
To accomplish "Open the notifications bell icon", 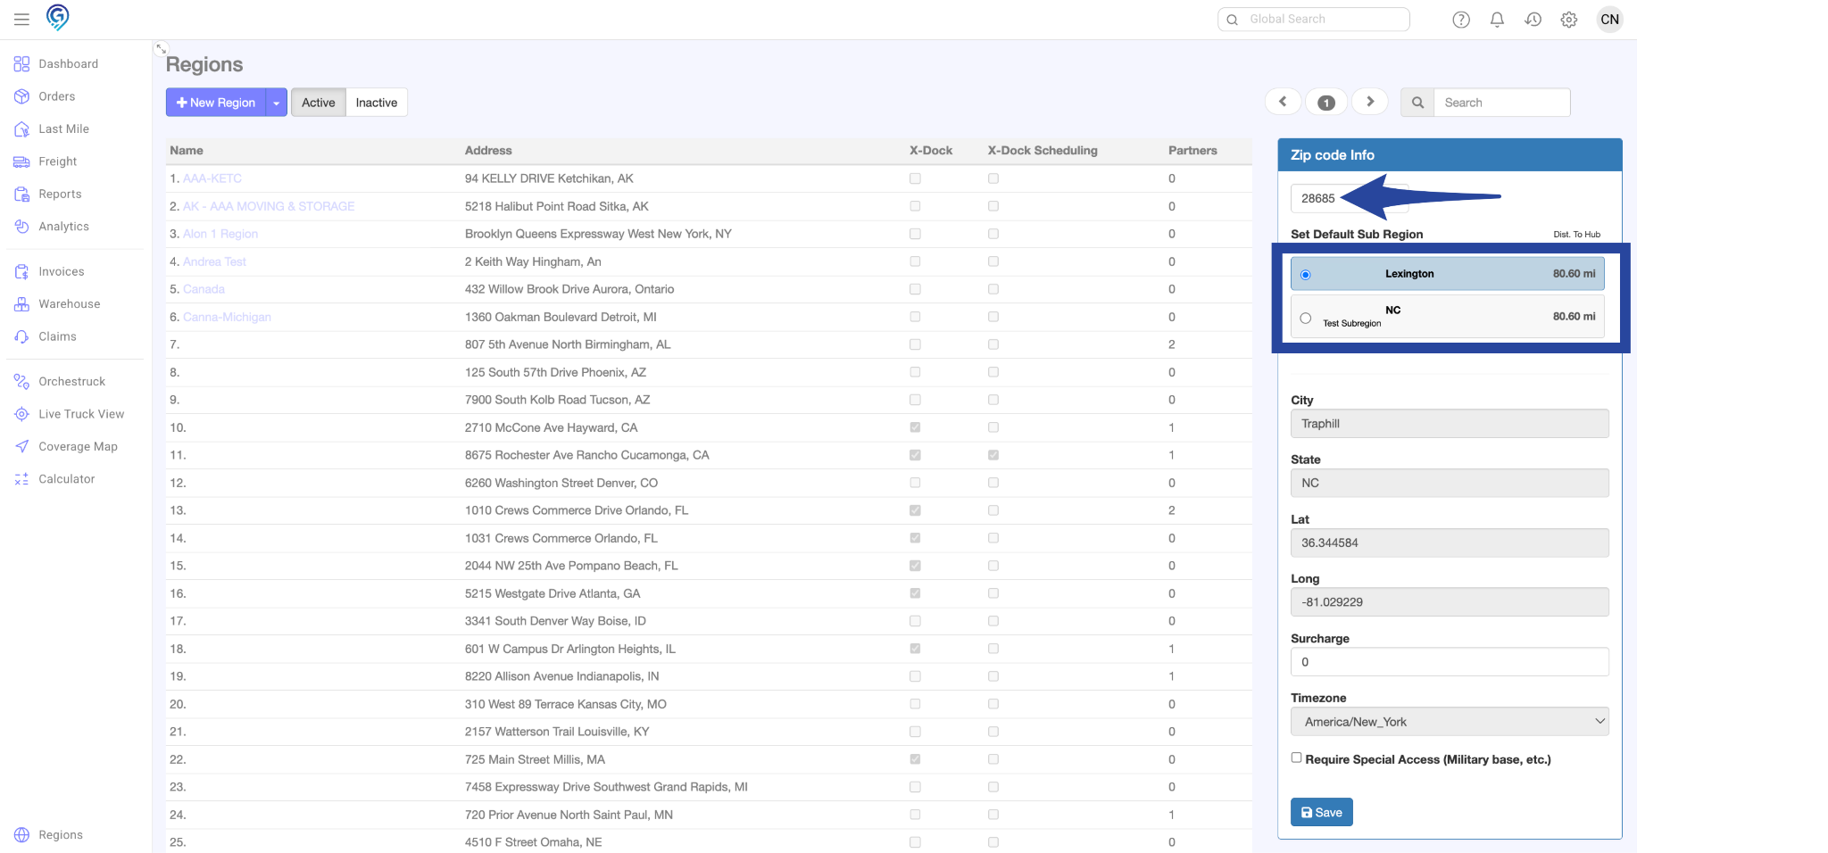I will (1497, 20).
